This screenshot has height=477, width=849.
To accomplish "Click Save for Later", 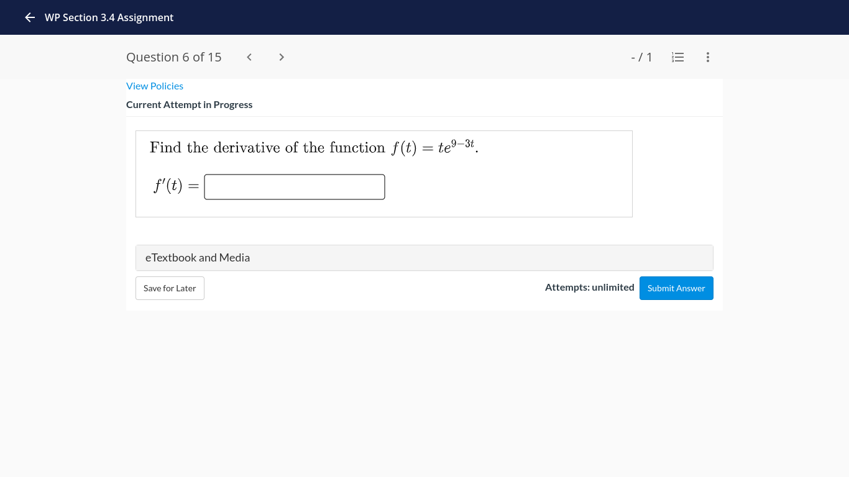I will point(170,288).
